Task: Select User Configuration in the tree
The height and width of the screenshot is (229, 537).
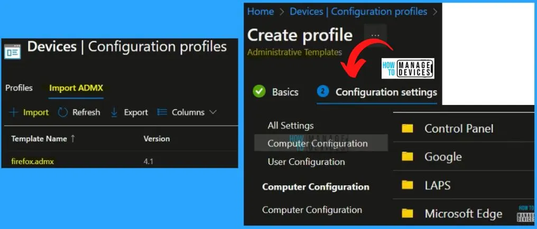Action: tap(307, 161)
